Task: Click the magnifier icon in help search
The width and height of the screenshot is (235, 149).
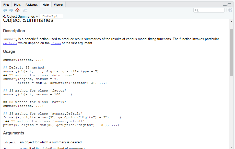Action: click(197, 10)
